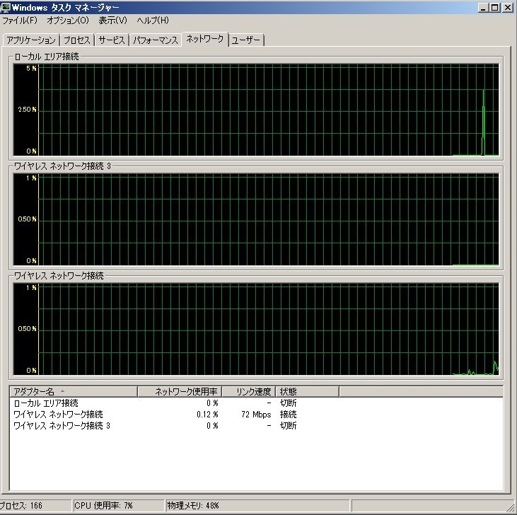The image size is (517, 515).
Task: Open the オプション(O) menu
Action: coord(68,21)
